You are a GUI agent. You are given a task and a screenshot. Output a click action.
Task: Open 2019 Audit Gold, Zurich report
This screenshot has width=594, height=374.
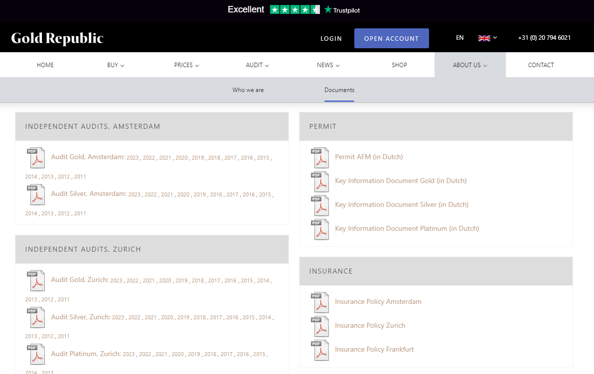(181, 280)
